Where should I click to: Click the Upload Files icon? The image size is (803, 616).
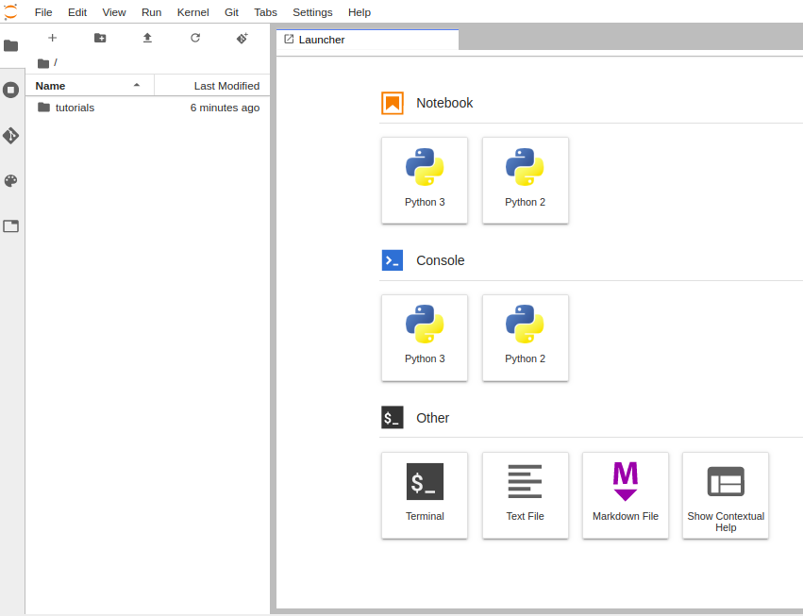pyautogui.click(x=147, y=38)
